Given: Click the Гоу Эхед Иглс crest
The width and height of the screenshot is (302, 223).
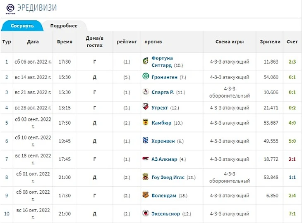Looking at the screenshot, I should click(x=145, y=177).
